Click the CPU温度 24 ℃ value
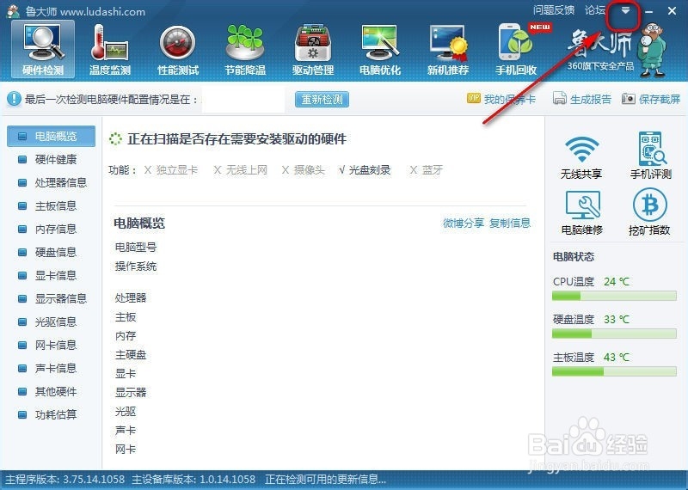The height and width of the screenshot is (490, 688). pyautogui.click(x=617, y=282)
